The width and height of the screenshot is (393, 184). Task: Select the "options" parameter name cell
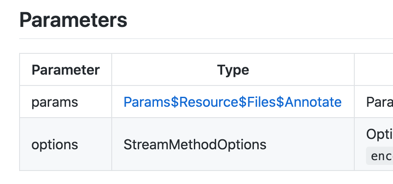[55, 145]
